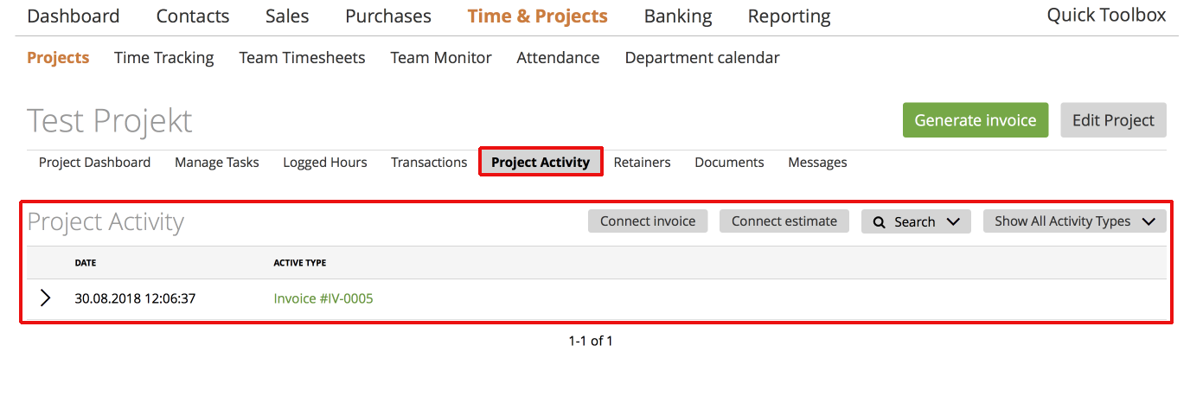Click the Generate invoice button
Screen dimensions: 1190x397
976,120
